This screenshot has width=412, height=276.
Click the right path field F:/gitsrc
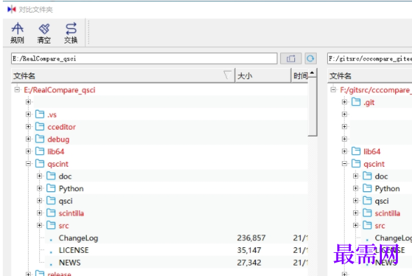coord(370,58)
